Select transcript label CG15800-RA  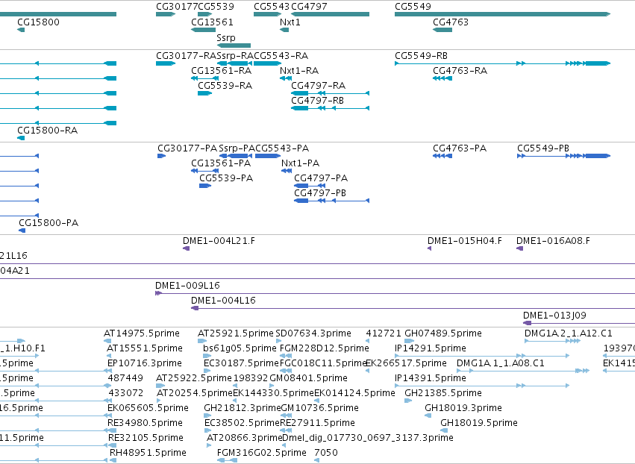47,130
